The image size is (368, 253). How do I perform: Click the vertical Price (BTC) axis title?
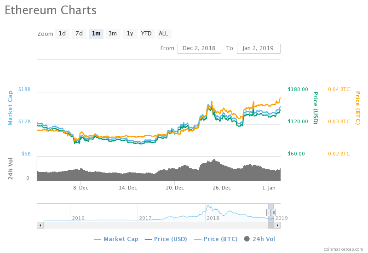click(357, 108)
